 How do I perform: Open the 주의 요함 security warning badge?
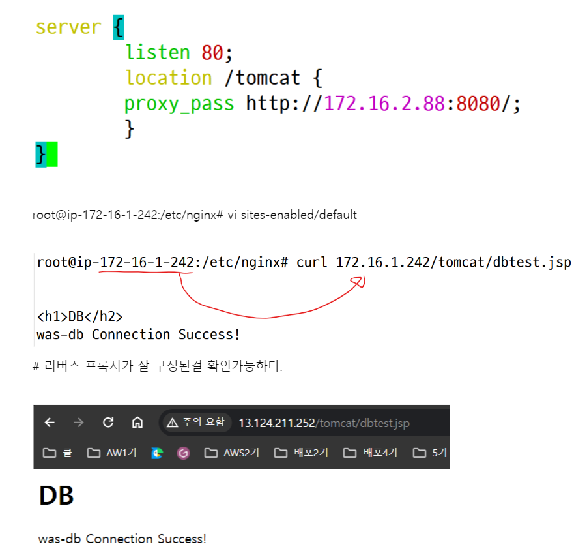tap(196, 423)
